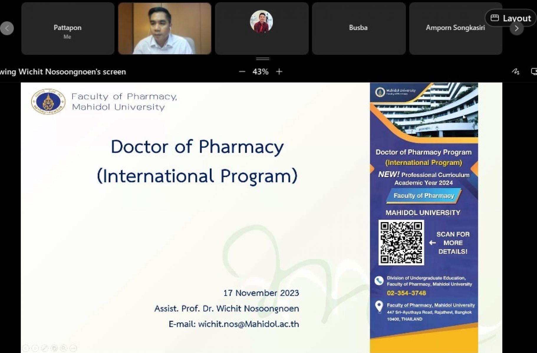Select the video tile of man in white shirt
537x353 pixels.
click(164, 29)
